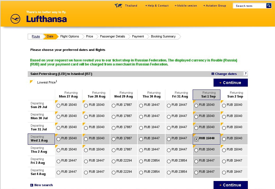Select Tue 31 Jul returning Tue 28 Aug fare
The height and width of the screenshot is (189, 275).
click(x=86, y=128)
